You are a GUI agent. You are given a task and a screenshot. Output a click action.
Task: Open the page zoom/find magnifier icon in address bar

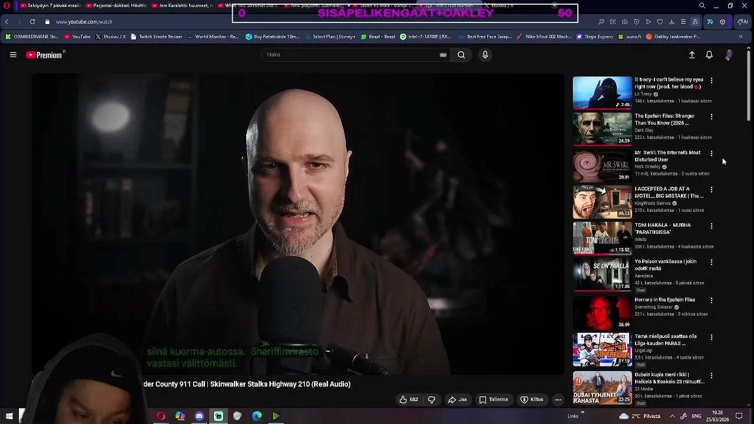tap(601, 22)
